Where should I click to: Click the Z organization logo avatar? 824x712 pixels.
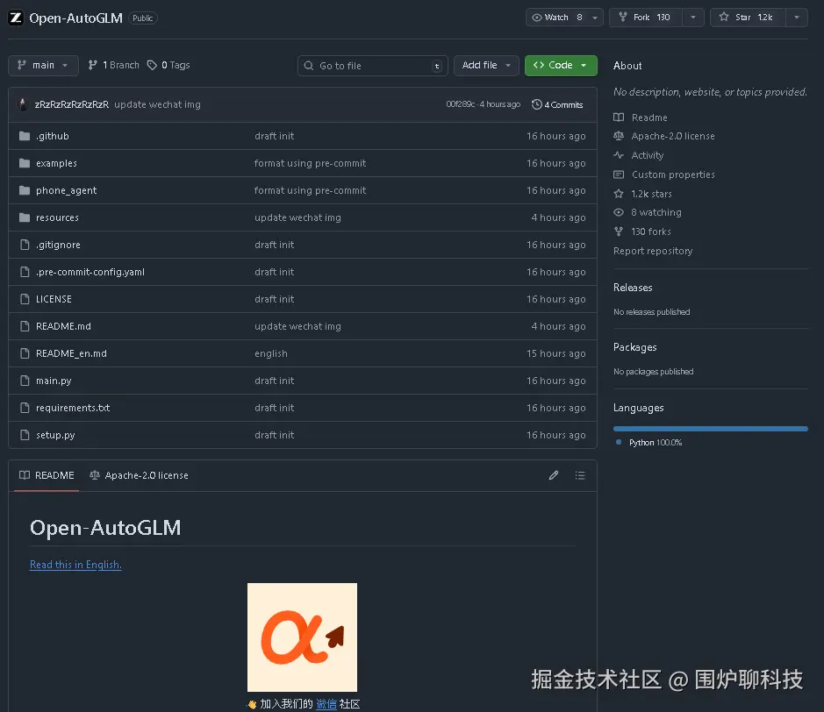coord(16,18)
